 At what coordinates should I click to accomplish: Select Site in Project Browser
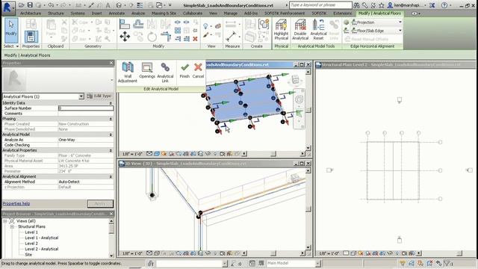click(x=28, y=255)
